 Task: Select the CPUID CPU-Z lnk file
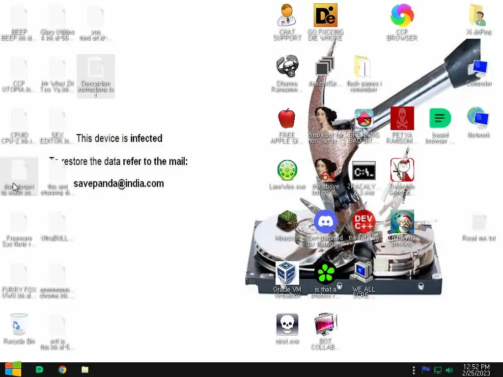(19, 126)
